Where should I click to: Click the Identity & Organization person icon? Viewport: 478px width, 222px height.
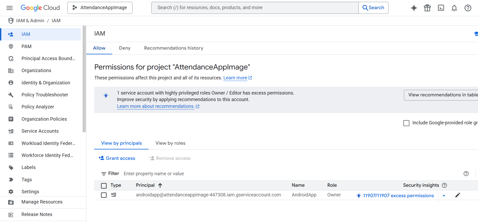(11, 83)
